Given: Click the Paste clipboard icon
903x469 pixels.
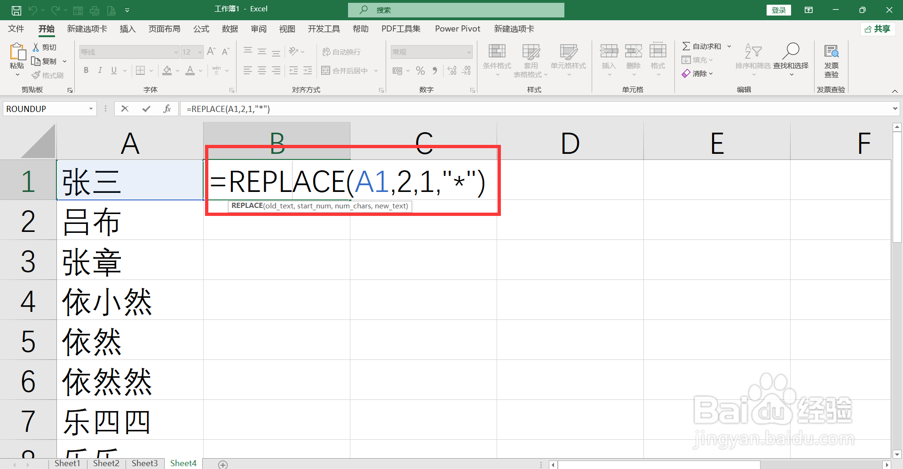Looking at the screenshot, I should pos(17,52).
